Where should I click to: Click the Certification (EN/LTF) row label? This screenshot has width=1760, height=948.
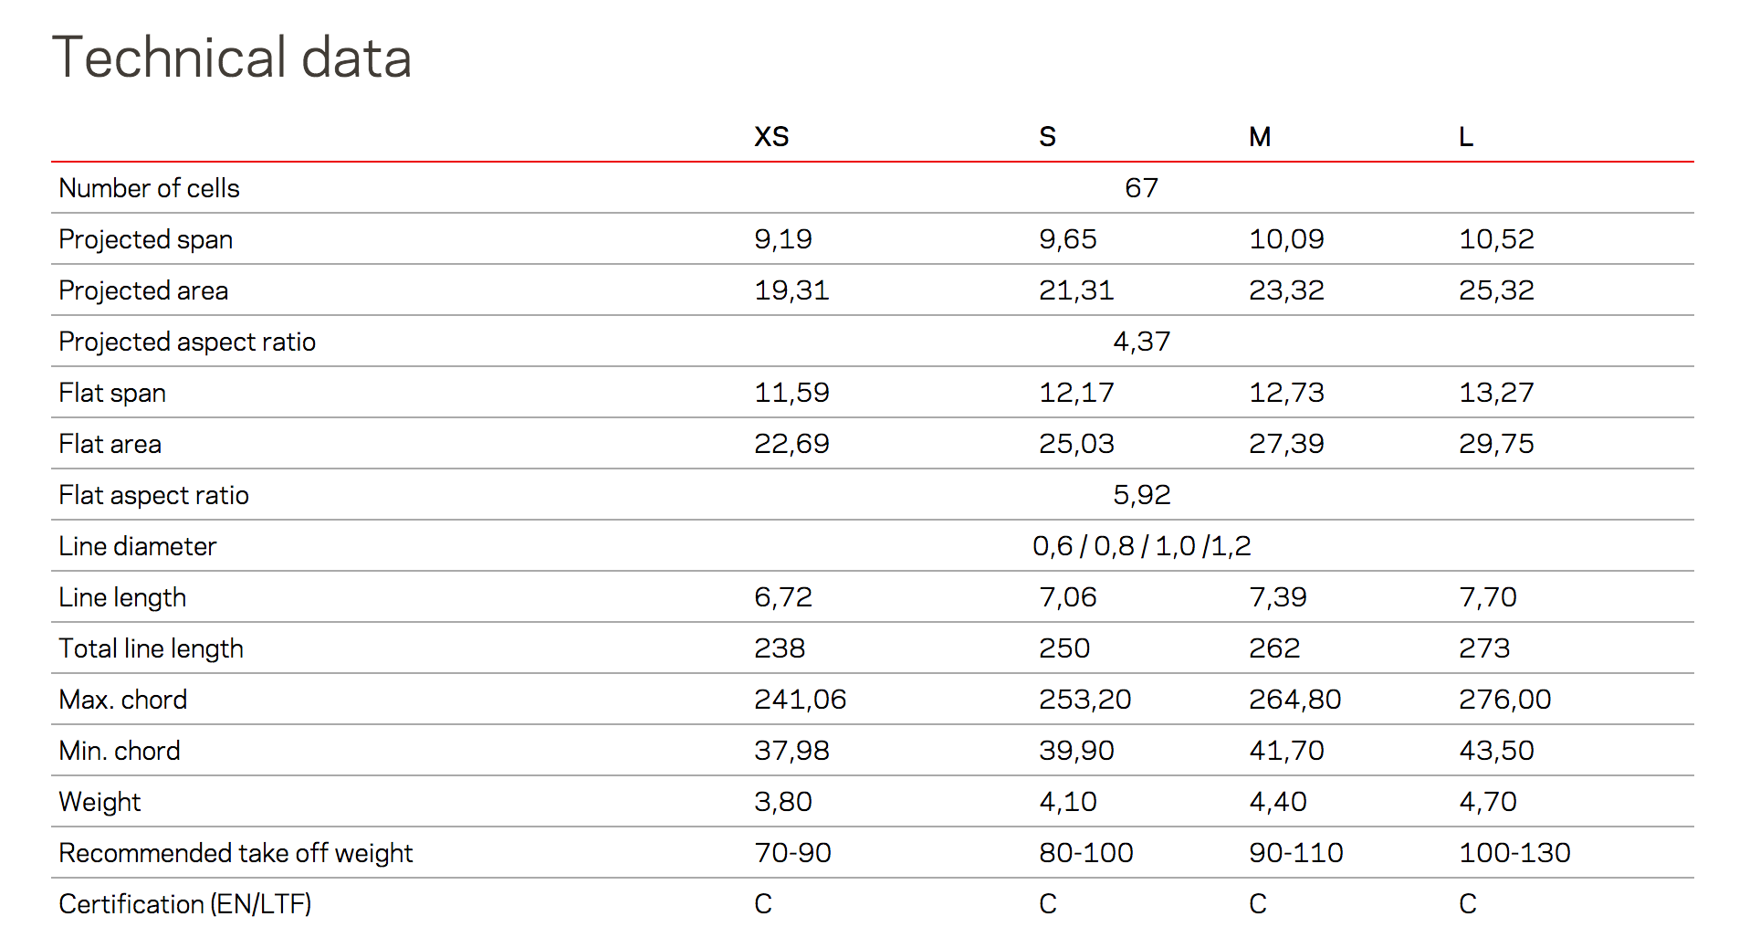[185, 904]
